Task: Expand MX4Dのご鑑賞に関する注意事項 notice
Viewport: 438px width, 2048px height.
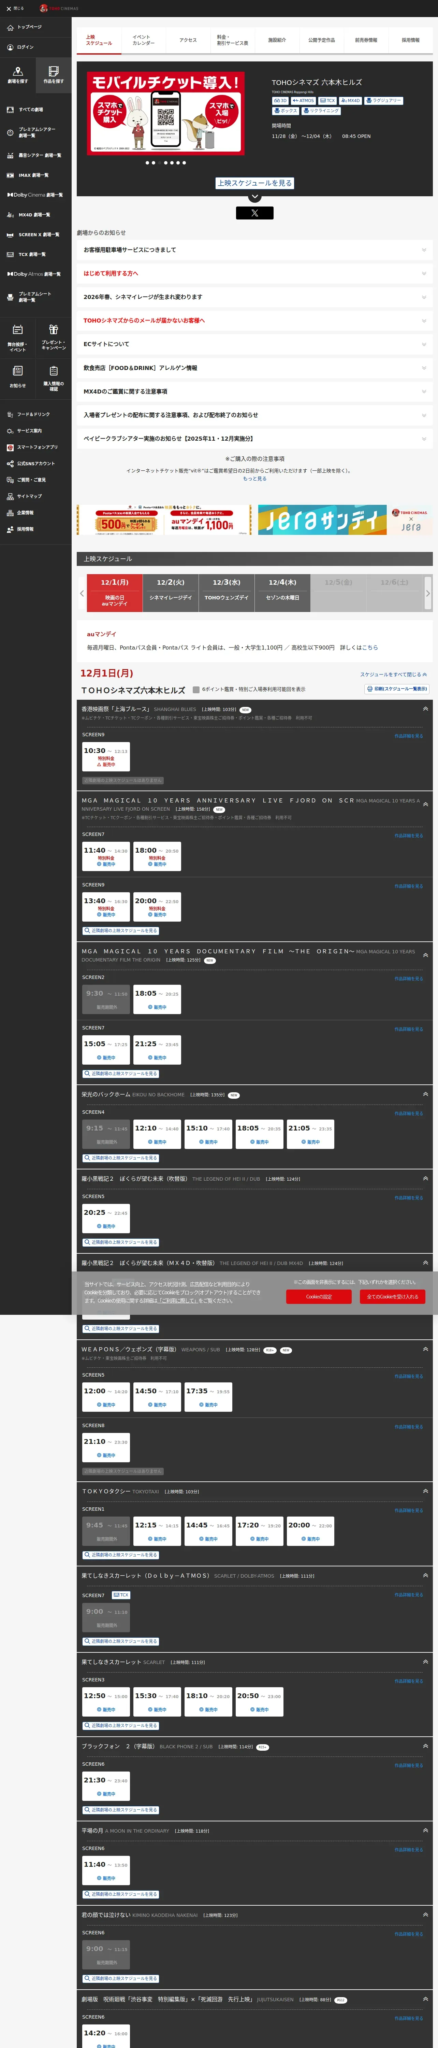Action: (x=254, y=391)
